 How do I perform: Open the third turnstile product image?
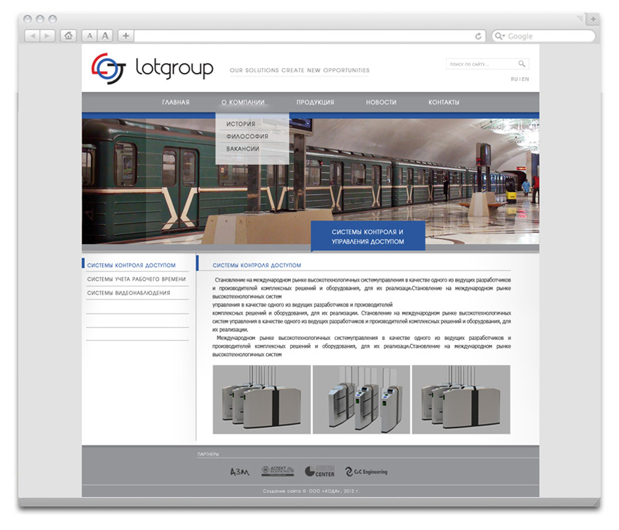(x=461, y=400)
